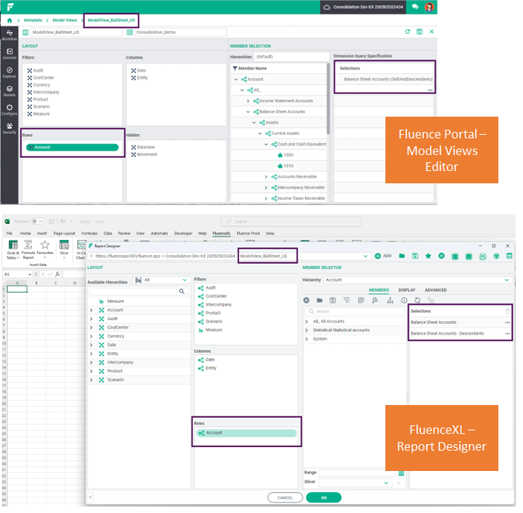This screenshot has height=513, width=523.
Task: Open the Security sidebar icon
Action: [9, 128]
